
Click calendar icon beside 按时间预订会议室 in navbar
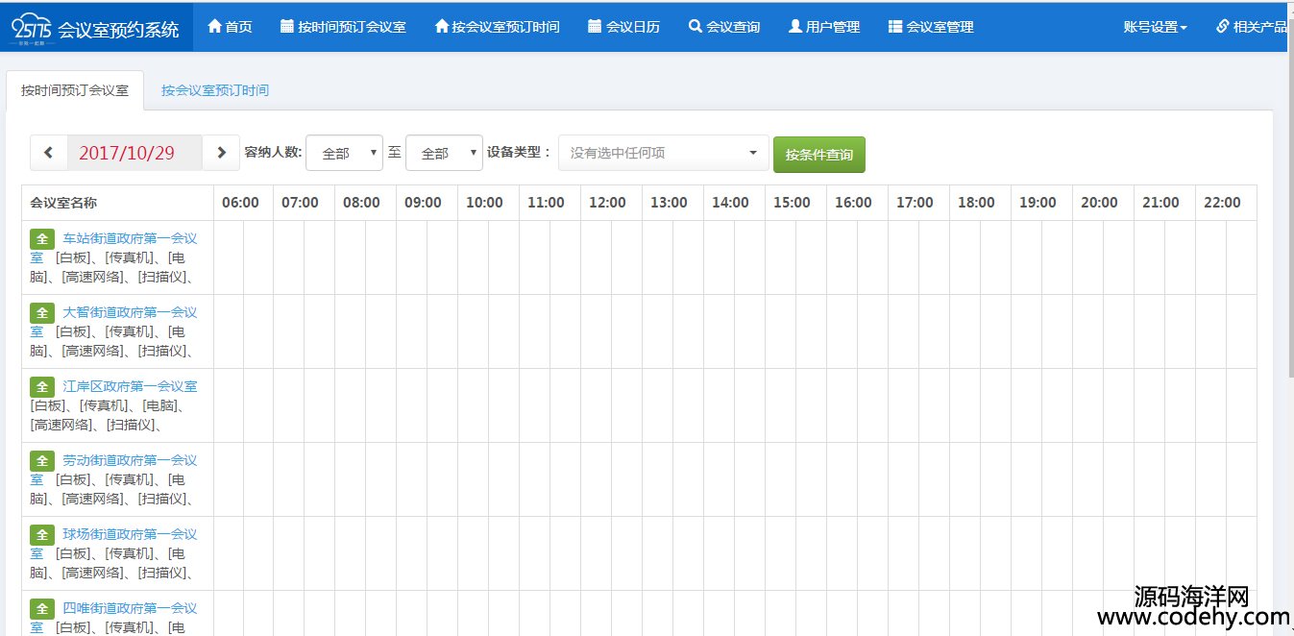[x=287, y=27]
